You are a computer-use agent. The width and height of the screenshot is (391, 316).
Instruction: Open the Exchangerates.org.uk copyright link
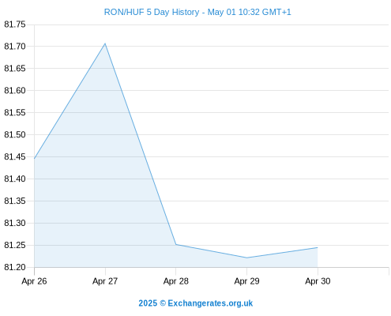(x=196, y=303)
